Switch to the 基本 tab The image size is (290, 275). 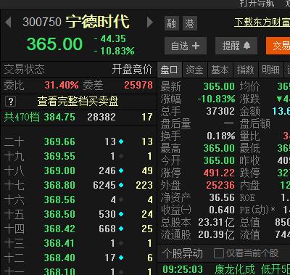pos(220,70)
